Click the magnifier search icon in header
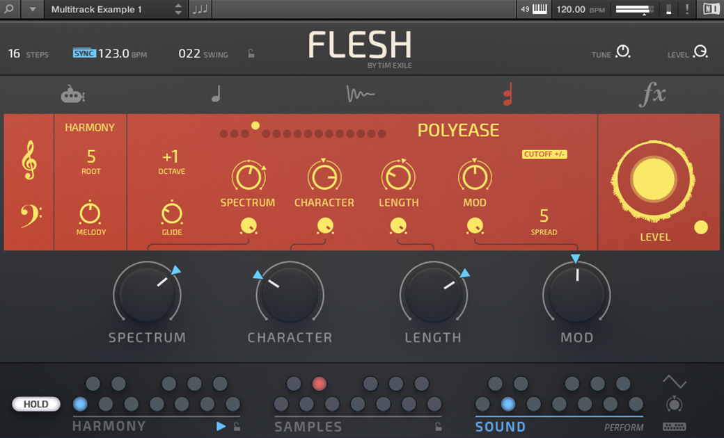The image size is (724, 438). pos(9,9)
